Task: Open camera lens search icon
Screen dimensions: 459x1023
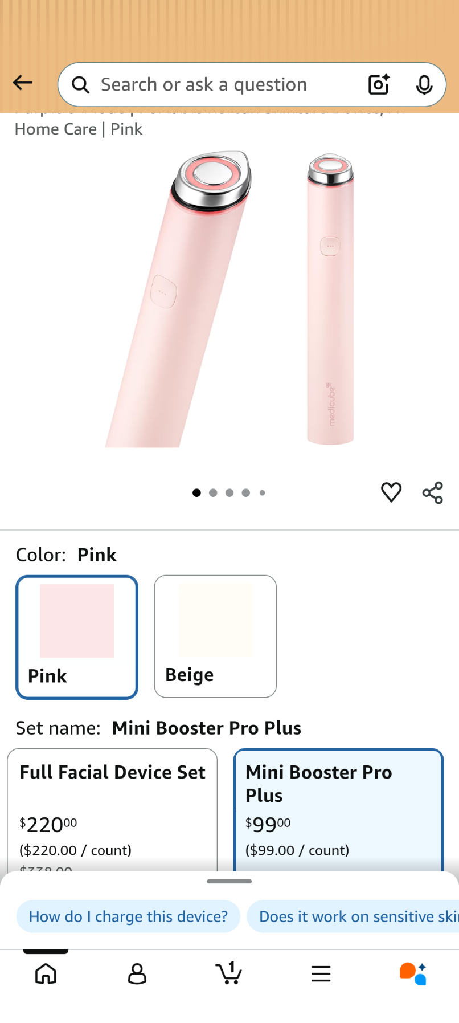Action: click(x=379, y=84)
